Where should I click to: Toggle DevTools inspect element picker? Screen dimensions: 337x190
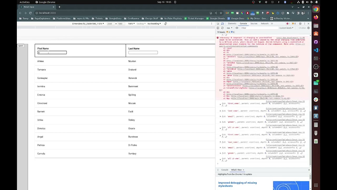(x=218, y=23)
